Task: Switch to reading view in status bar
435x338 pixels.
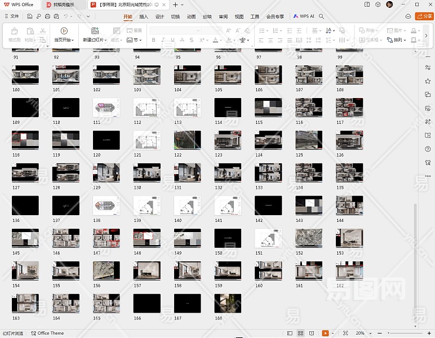Action: [310, 333]
